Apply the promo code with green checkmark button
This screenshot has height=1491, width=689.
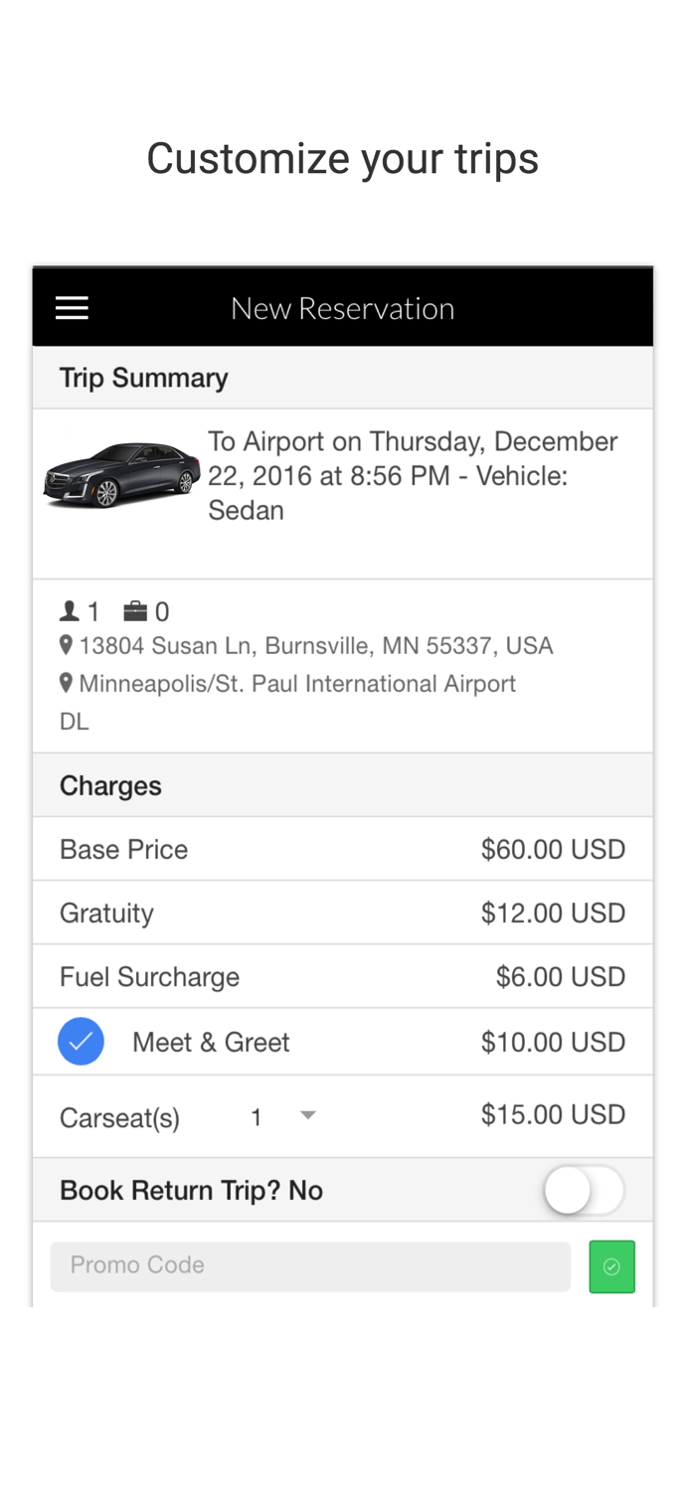(x=612, y=1266)
